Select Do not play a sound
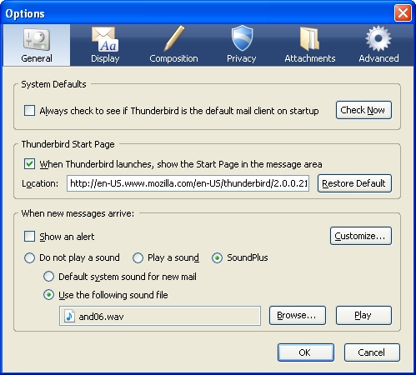The image size is (416, 375). point(29,257)
